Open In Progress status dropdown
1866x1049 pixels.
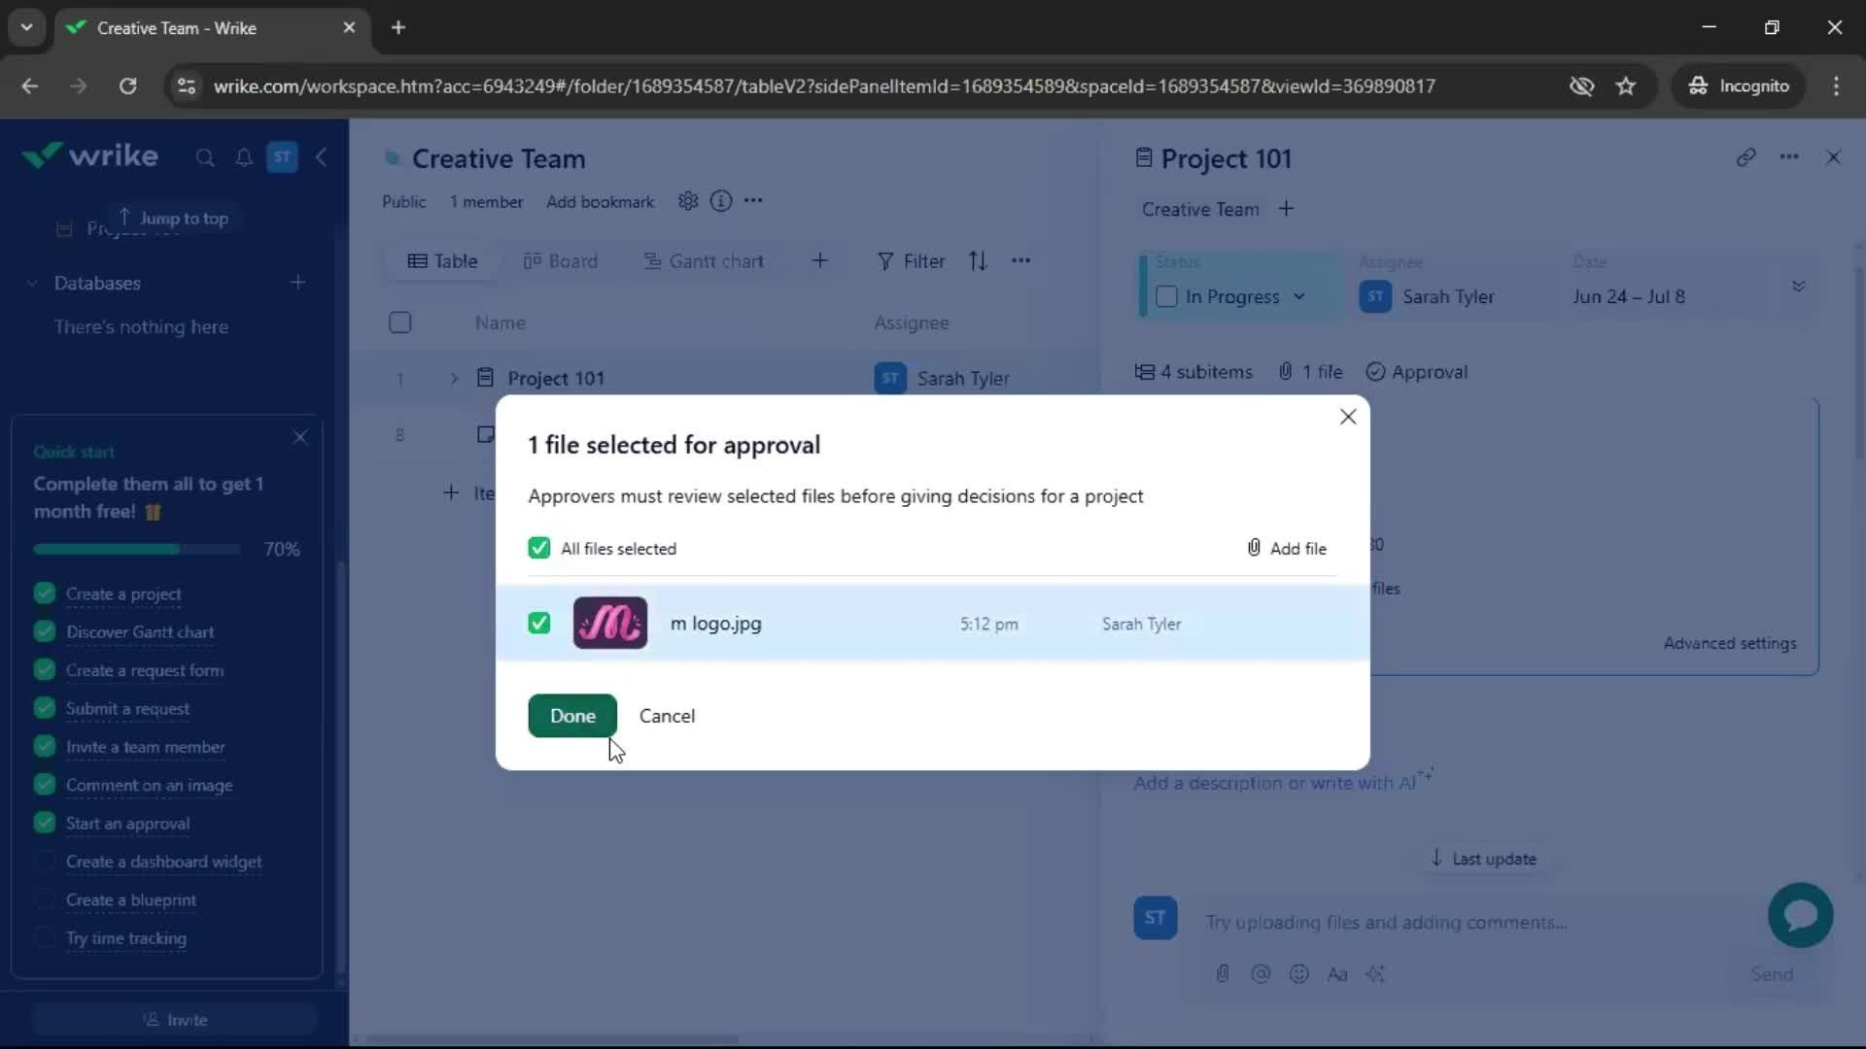[x=1245, y=297]
